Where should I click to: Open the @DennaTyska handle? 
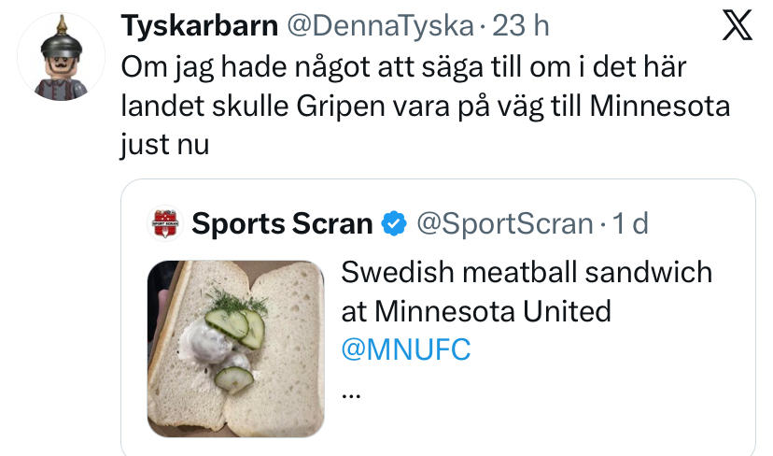click(380, 25)
